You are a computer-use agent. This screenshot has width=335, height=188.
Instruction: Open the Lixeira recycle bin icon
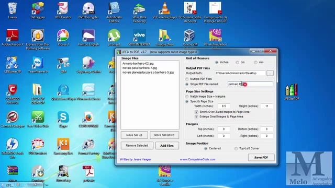coord(12,10)
